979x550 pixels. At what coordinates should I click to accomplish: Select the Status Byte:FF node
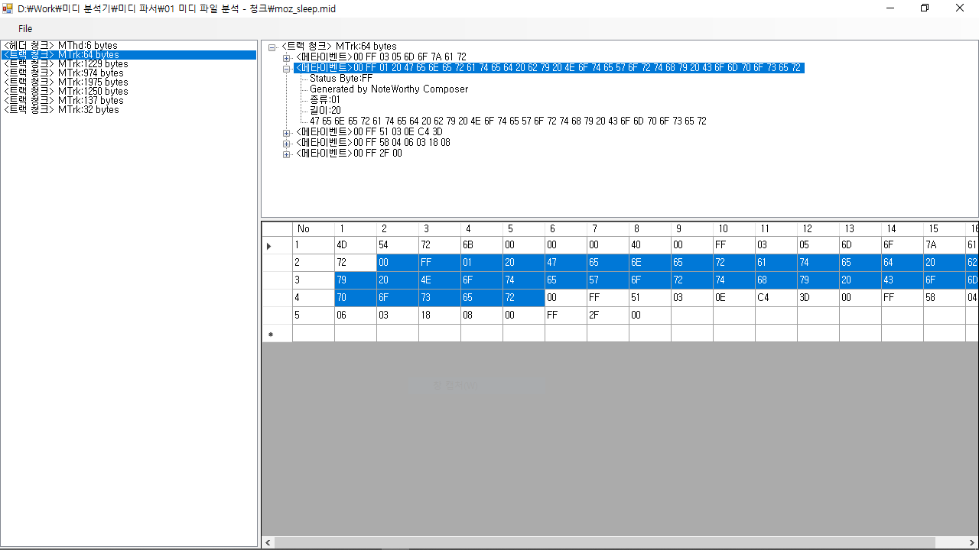(x=339, y=79)
